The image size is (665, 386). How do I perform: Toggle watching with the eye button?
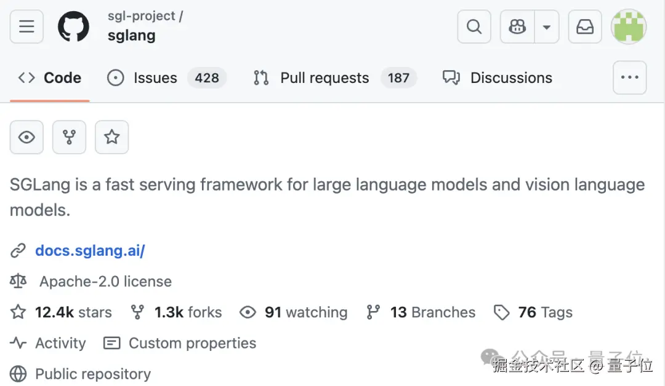click(x=26, y=137)
